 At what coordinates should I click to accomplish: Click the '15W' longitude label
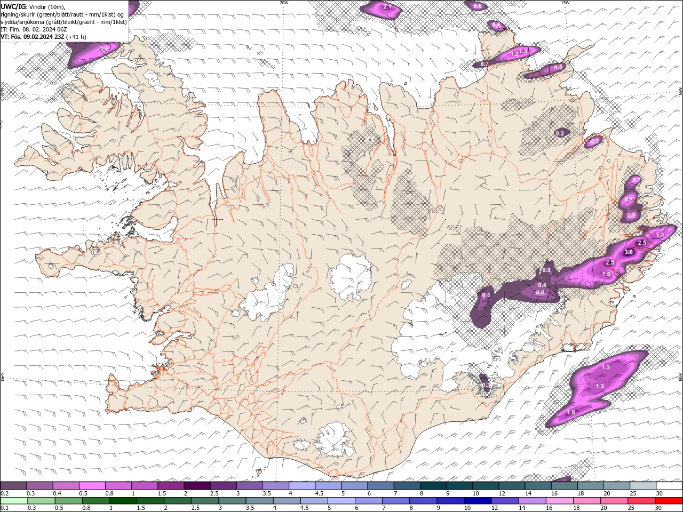(x=565, y=3)
